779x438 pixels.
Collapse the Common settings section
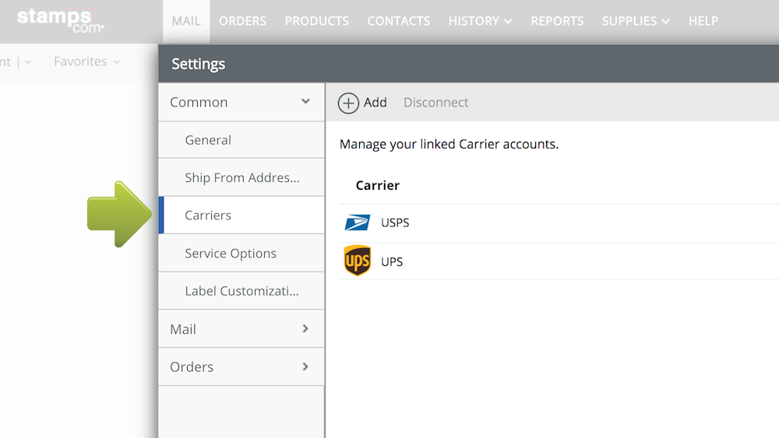[305, 102]
